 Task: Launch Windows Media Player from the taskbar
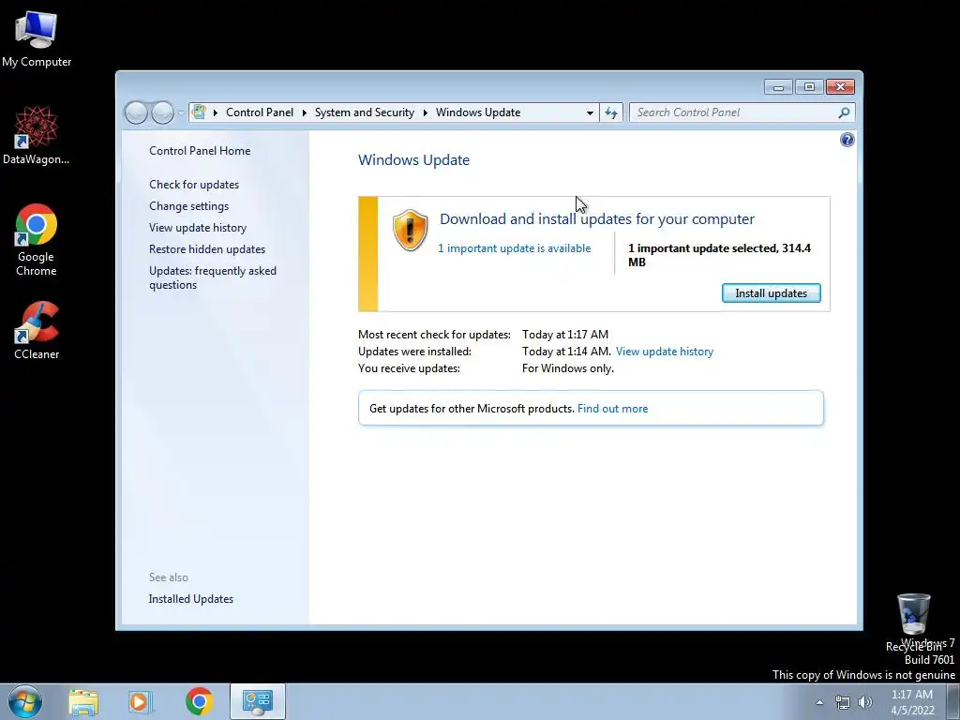click(140, 701)
